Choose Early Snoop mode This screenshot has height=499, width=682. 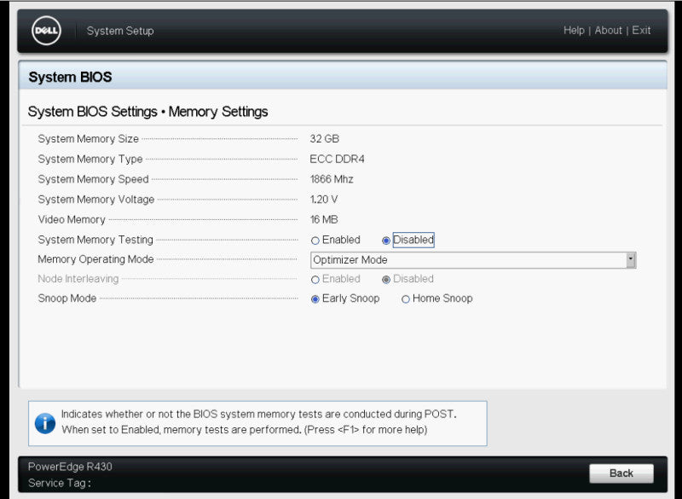[315, 299]
